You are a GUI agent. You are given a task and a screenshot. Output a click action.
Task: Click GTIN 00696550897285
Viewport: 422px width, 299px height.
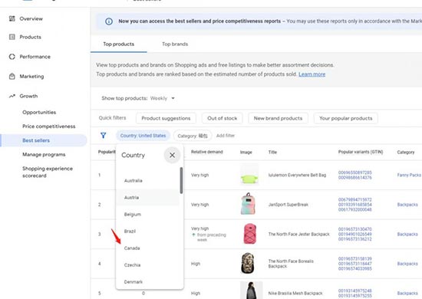(x=355, y=172)
